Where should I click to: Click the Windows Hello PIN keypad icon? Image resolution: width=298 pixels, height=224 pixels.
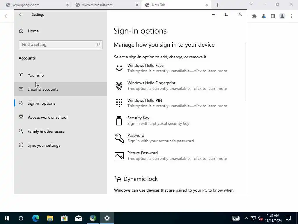119,103
